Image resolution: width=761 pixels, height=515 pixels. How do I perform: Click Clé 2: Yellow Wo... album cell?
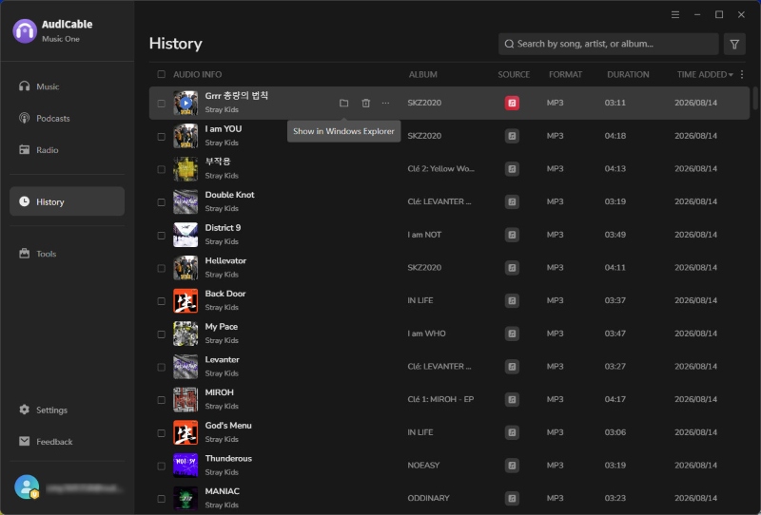tap(441, 169)
